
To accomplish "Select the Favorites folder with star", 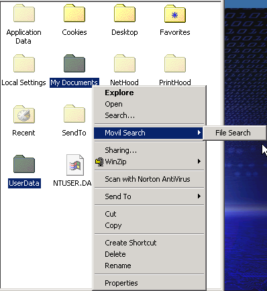I will click(x=175, y=14).
